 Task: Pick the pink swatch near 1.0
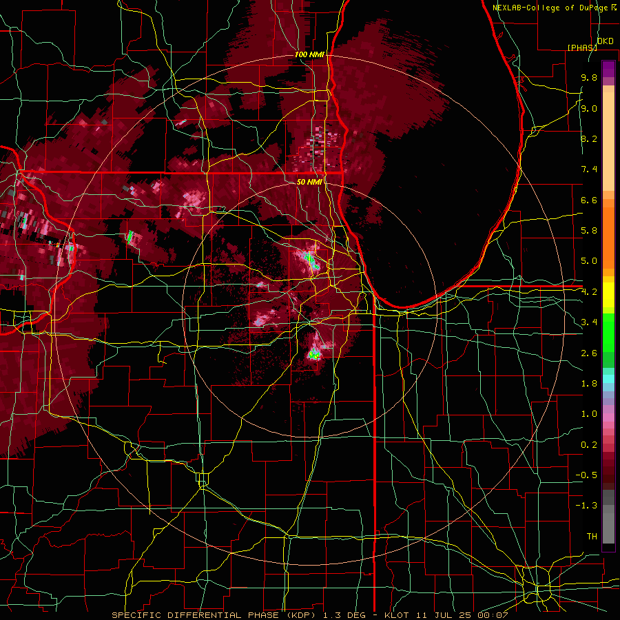tap(608, 417)
